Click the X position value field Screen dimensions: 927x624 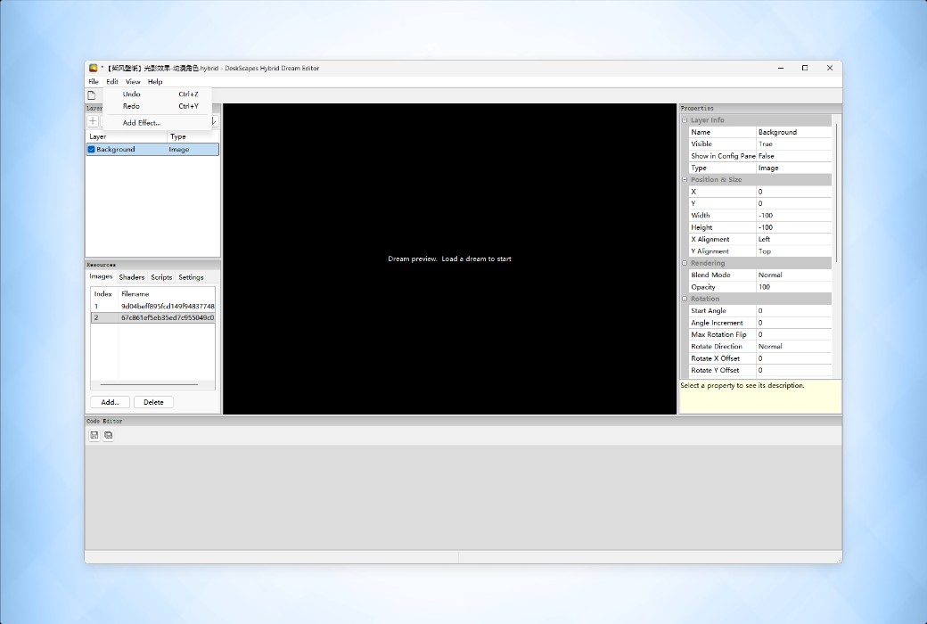click(x=794, y=192)
